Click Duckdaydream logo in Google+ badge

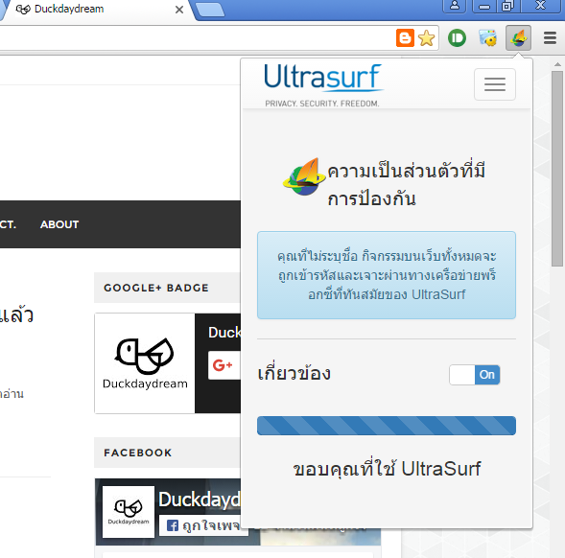click(x=145, y=363)
